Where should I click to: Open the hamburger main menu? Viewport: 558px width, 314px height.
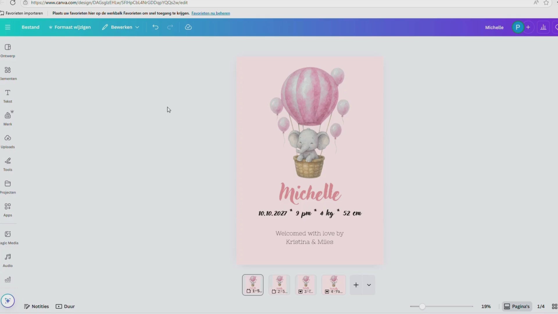pos(8,27)
